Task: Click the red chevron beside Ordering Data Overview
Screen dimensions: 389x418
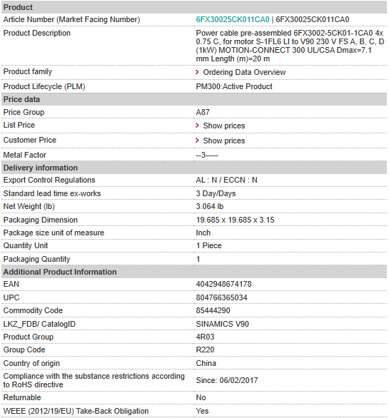Action: point(197,72)
